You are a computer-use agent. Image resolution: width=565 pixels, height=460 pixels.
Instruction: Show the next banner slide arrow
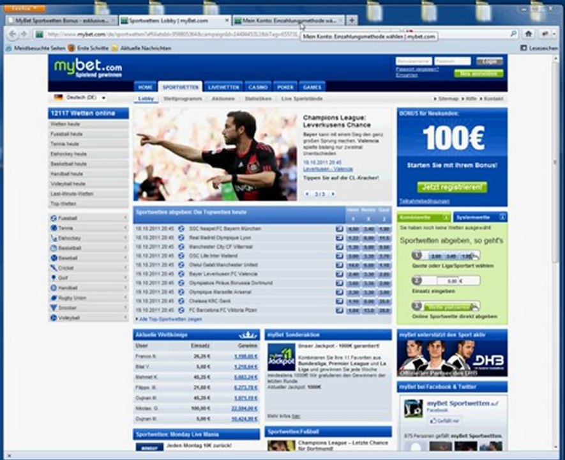[333, 194]
